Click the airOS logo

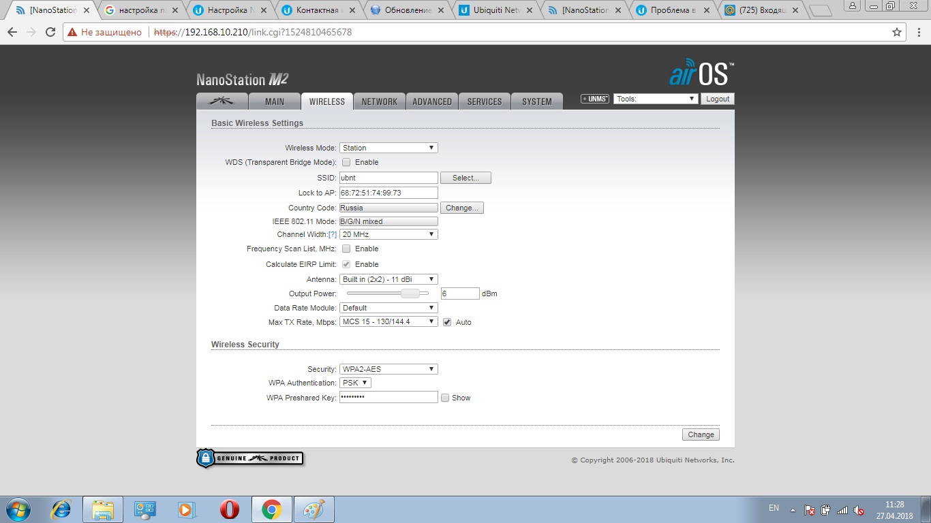(x=701, y=73)
